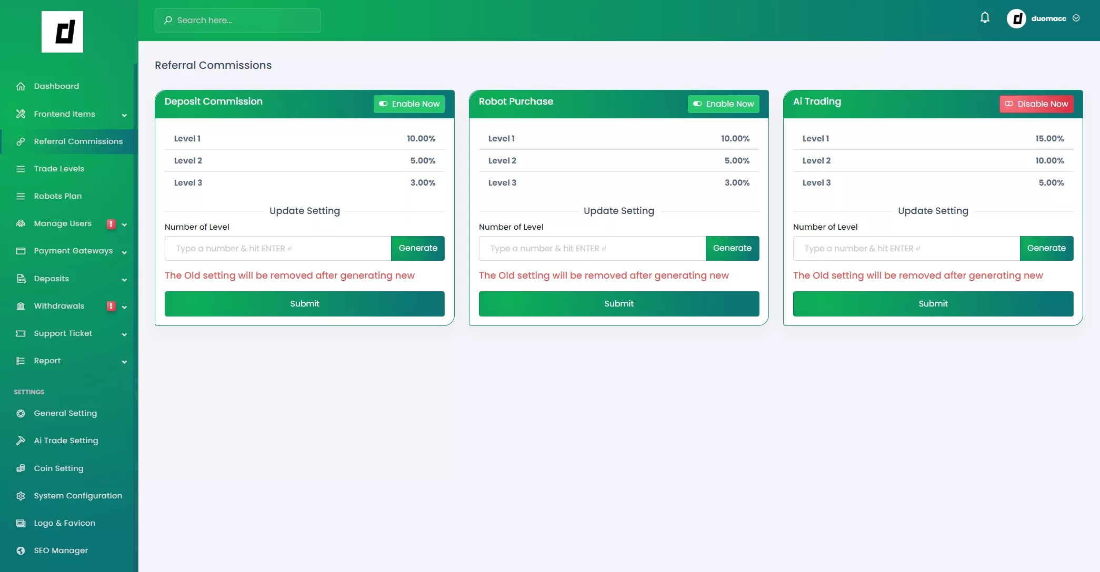Image resolution: width=1100 pixels, height=572 pixels.
Task: Submit the Ai Trading commission settings
Action: click(933, 304)
